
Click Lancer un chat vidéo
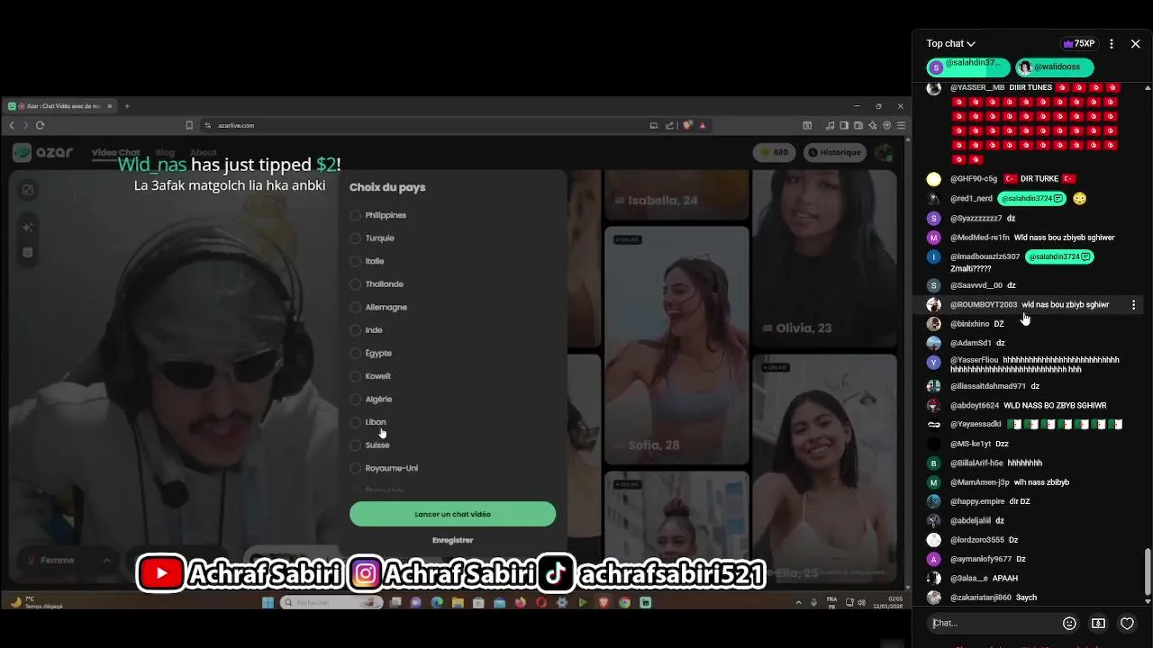point(452,514)
